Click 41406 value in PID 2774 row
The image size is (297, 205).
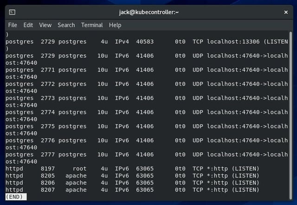[145, 112]
